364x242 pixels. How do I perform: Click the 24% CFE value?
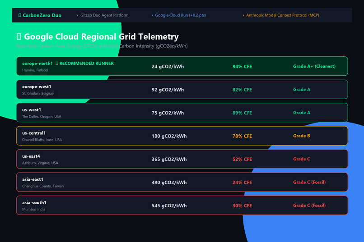pos(242,182)
